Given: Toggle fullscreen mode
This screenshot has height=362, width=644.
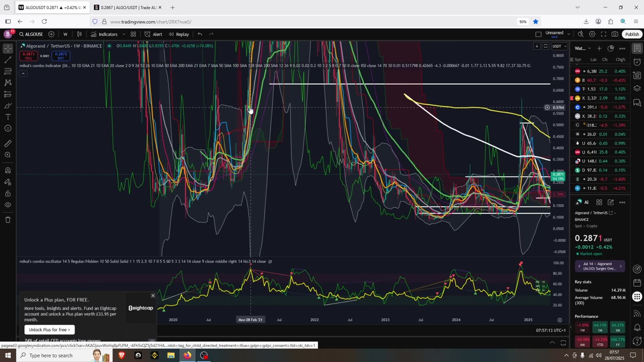Looking at the screenshot, I should 604,34.
